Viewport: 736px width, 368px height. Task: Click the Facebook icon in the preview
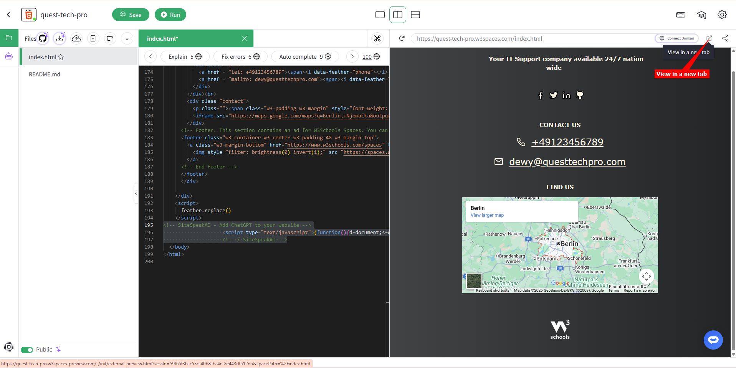(541, 95)
